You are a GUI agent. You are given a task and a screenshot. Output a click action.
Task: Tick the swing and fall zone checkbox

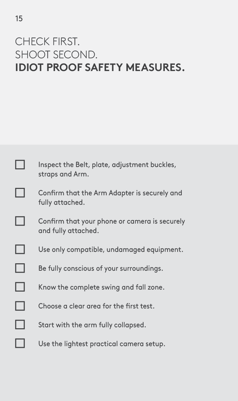[x=20, y=287]
